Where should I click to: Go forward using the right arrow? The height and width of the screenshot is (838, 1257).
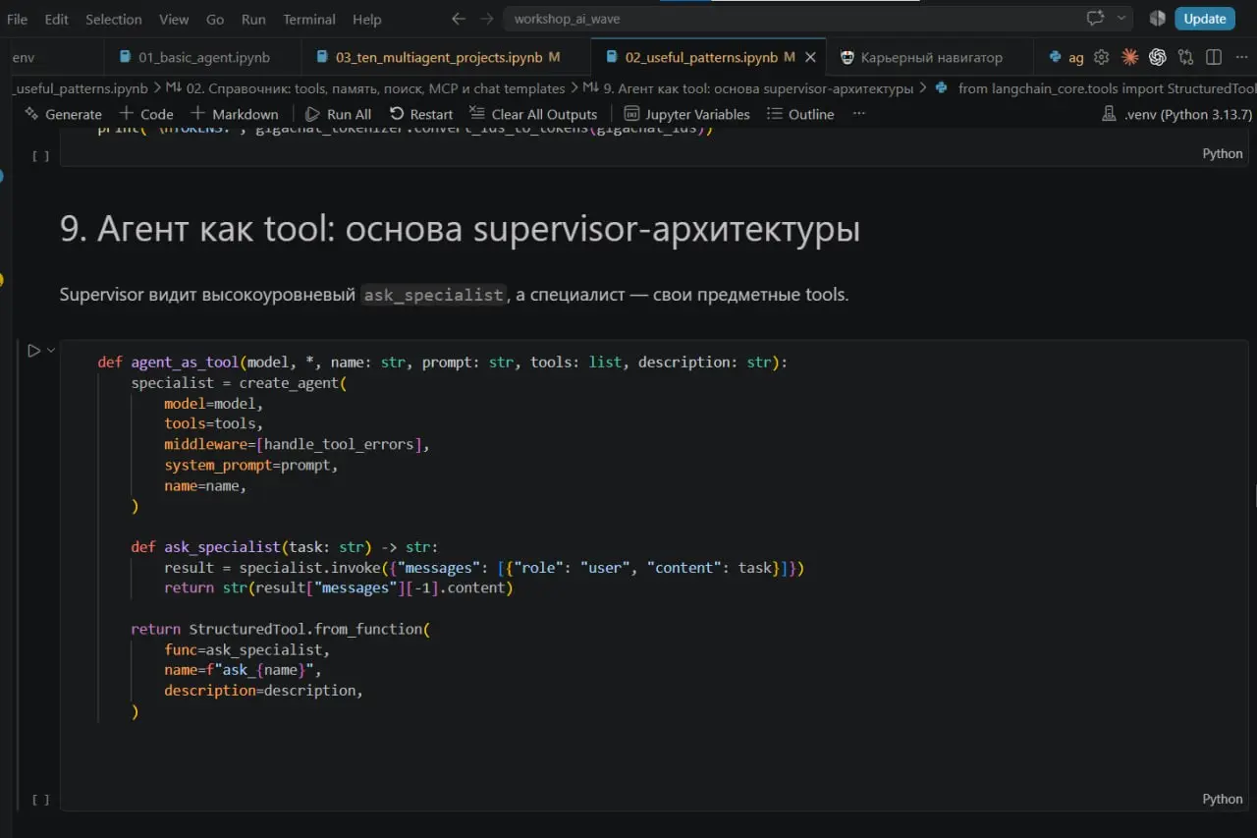[487, 19]
